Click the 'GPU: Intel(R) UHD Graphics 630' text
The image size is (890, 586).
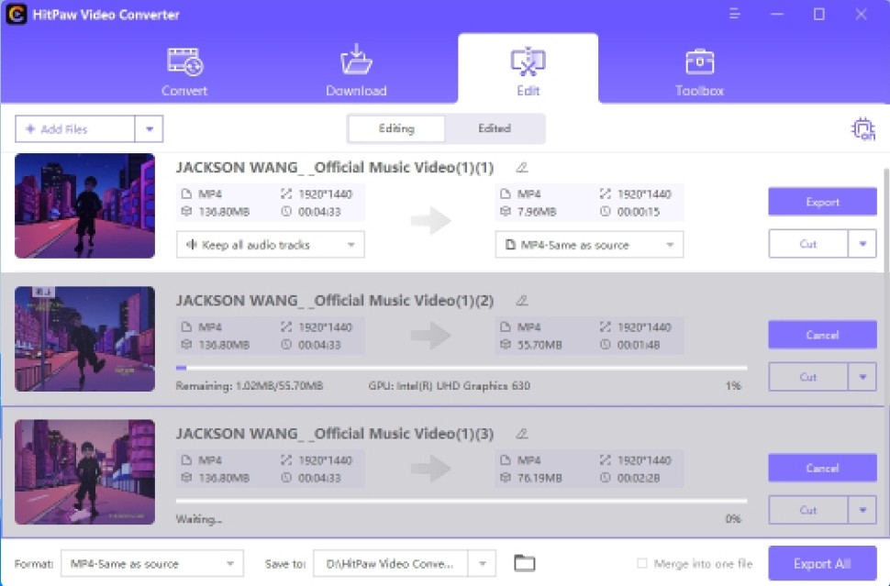coord(449,386)
